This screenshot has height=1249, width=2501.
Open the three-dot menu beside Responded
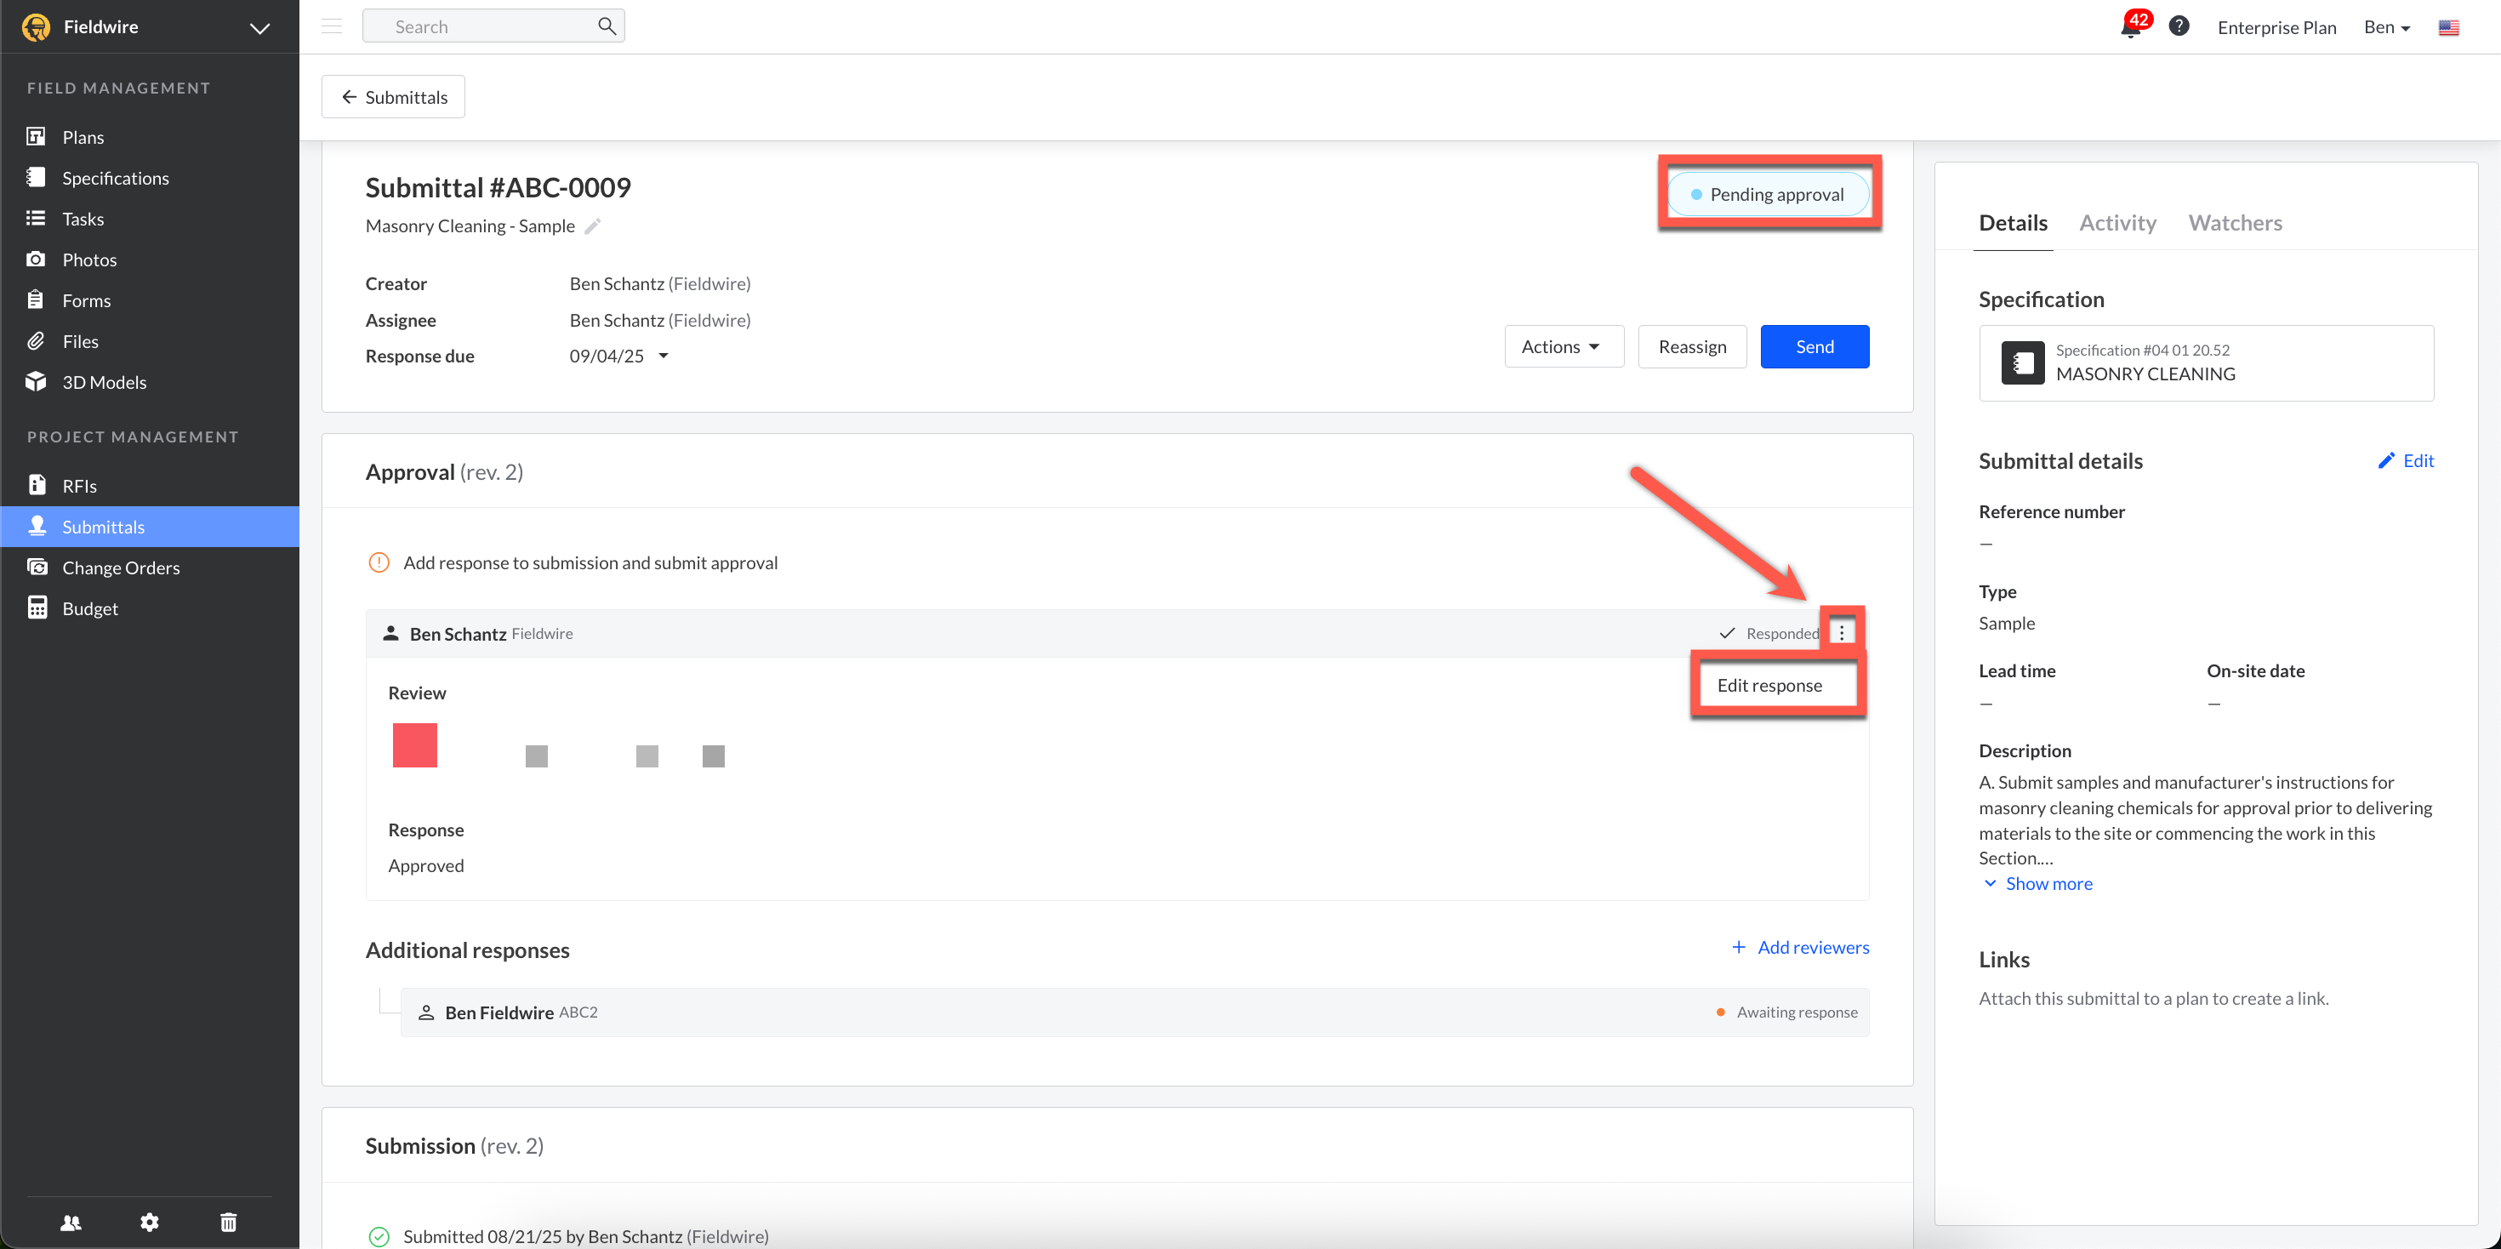tap(1842, 632)
